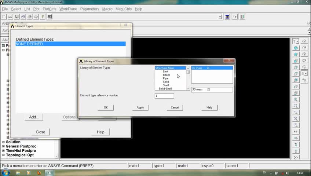Screen dimensions: 311x176
Task: Expand the General Postproc tree node
Action: 3,146
